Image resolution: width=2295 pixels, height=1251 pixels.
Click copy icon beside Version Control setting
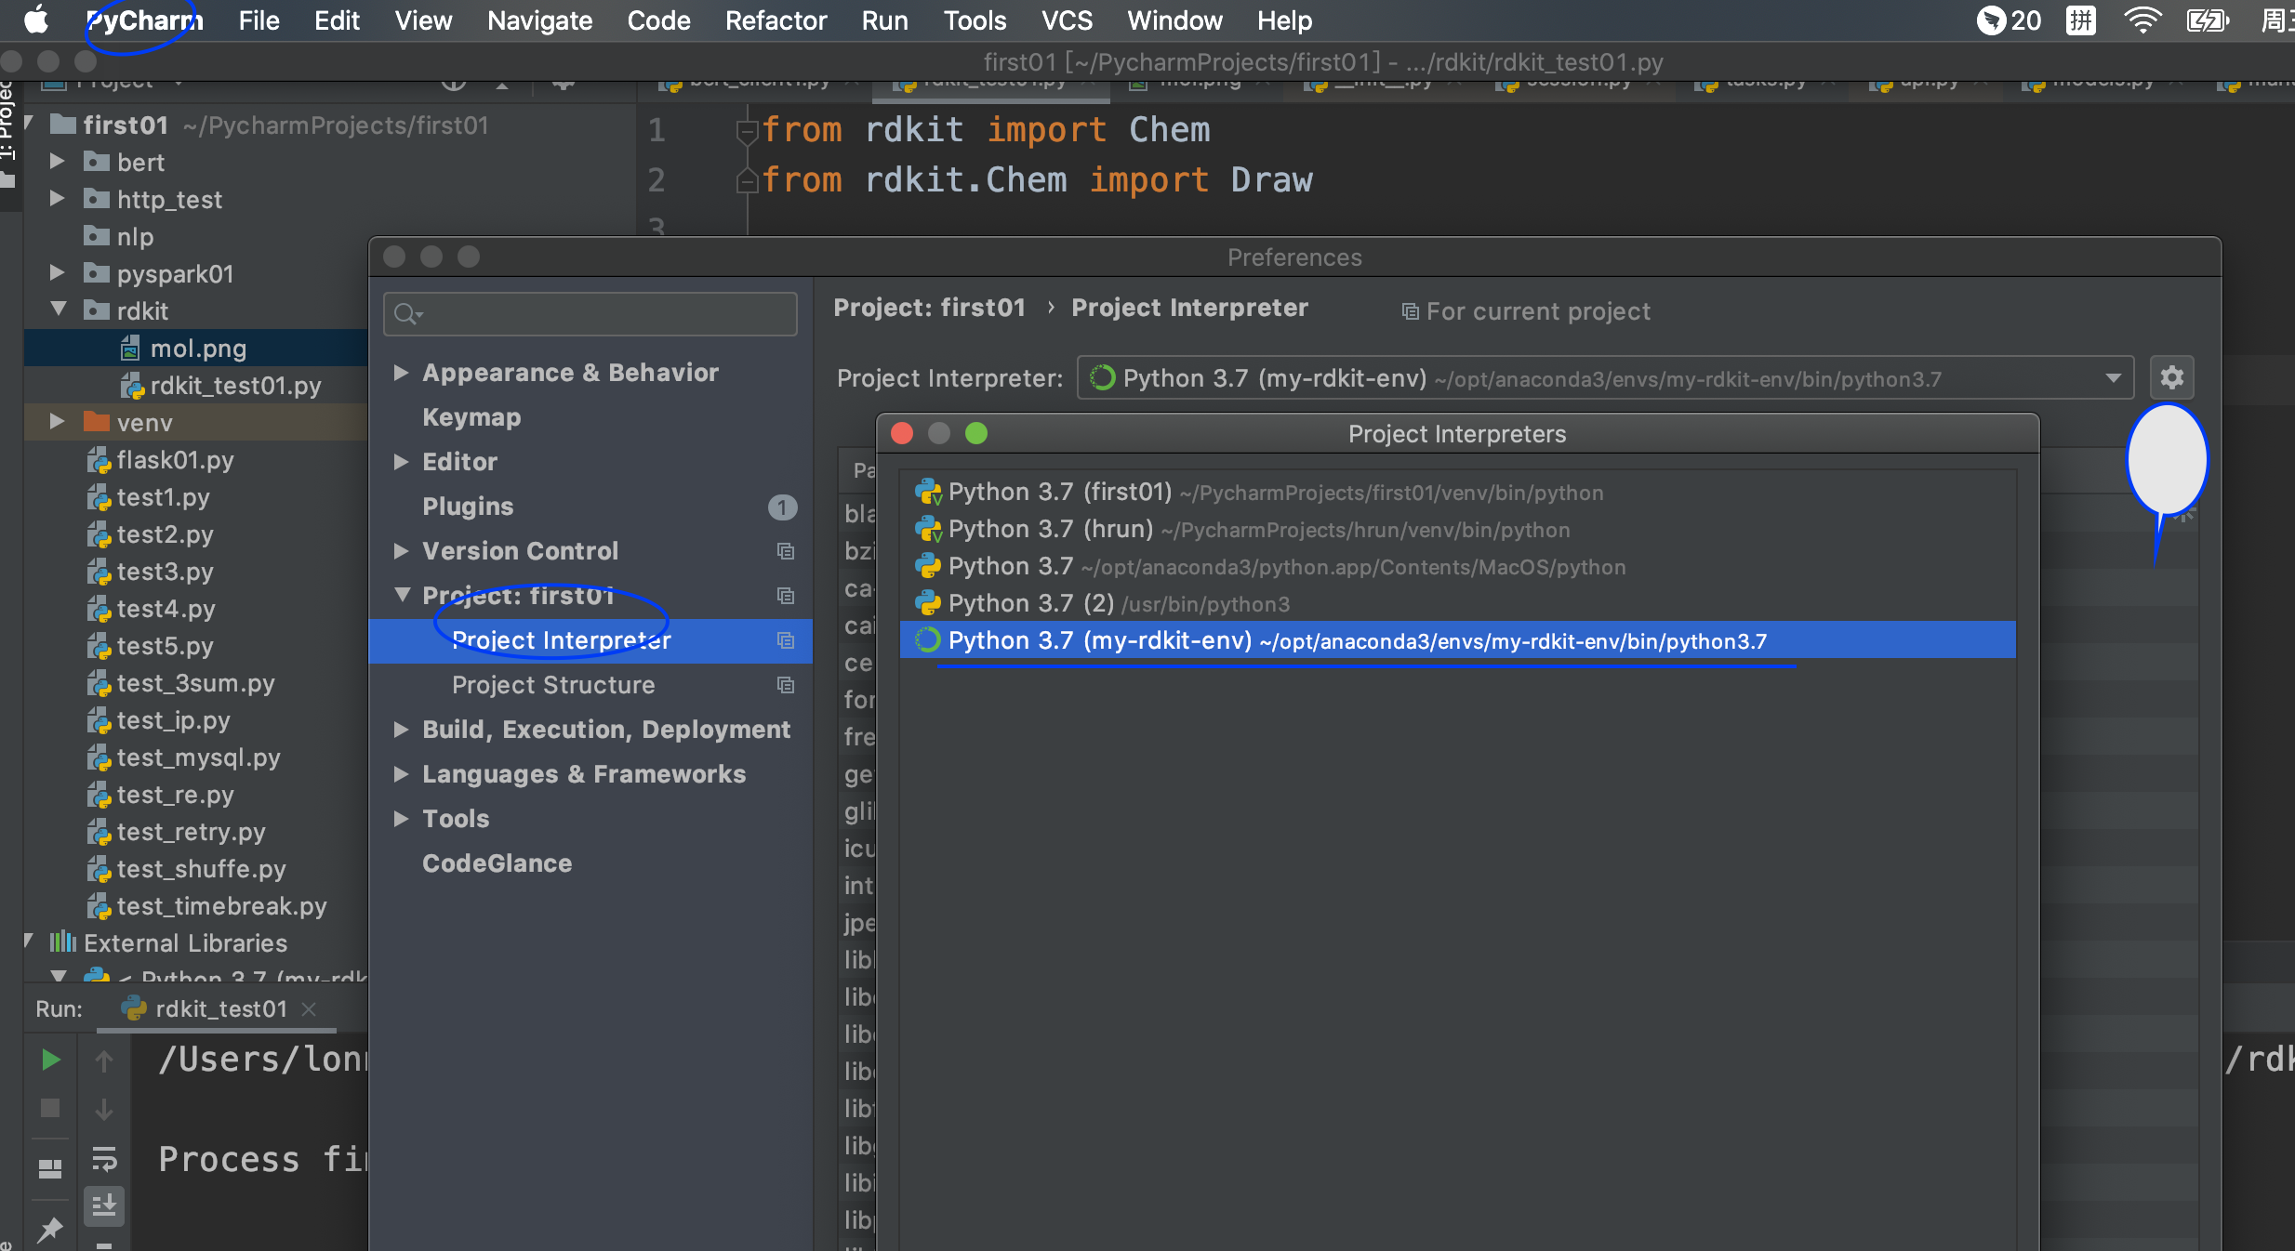(786, 551)
